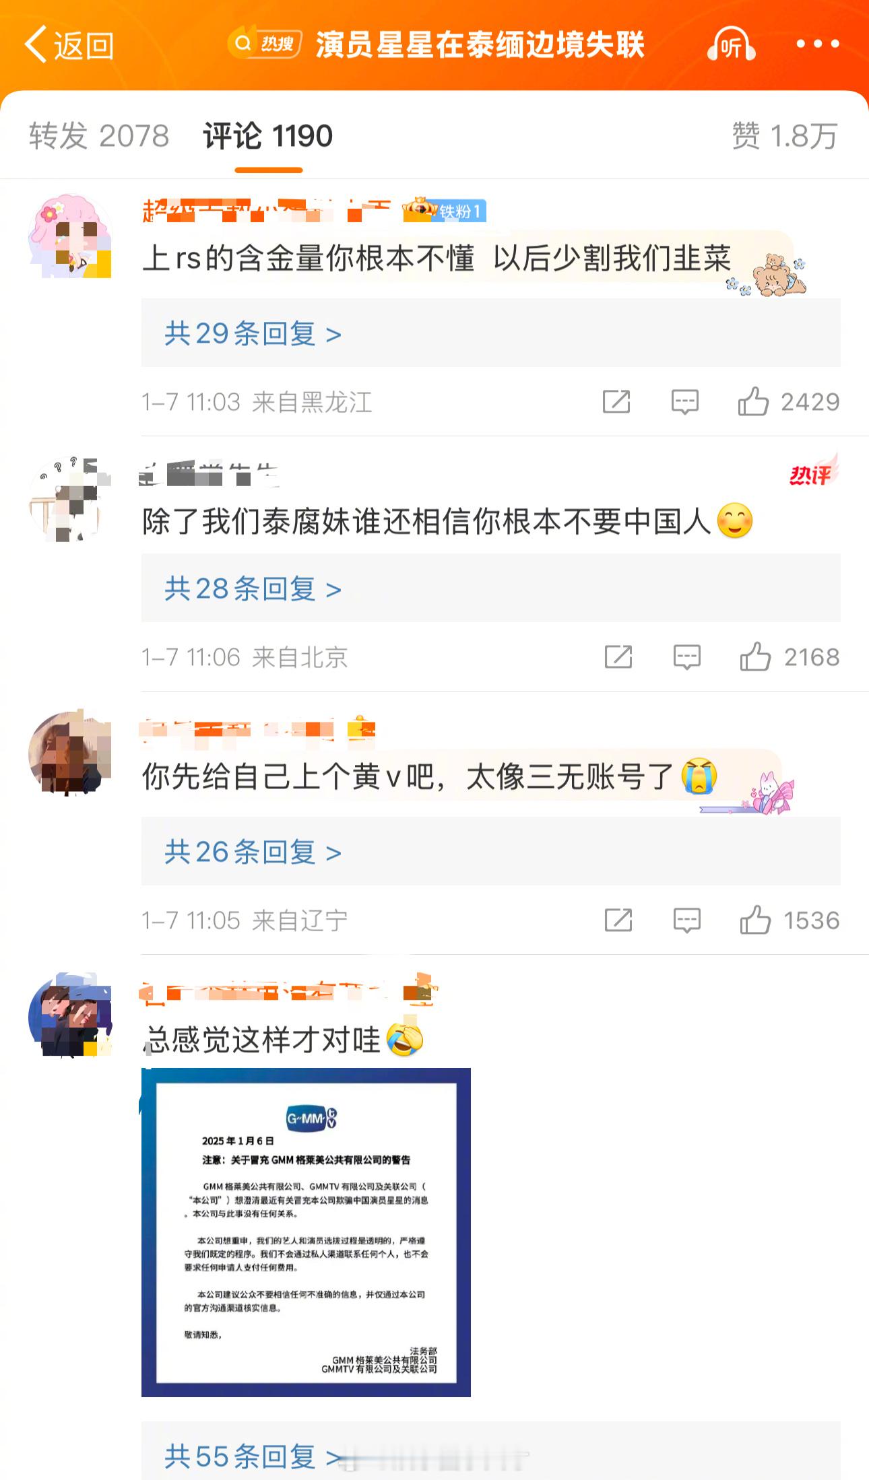
Task: Tap reply bubble icon on 辽宁 comment
Action: pos(687,920)
